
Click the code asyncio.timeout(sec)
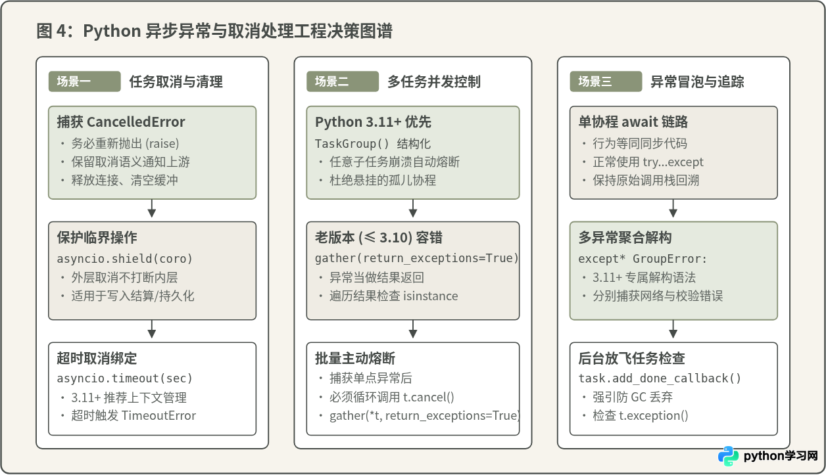125,378
